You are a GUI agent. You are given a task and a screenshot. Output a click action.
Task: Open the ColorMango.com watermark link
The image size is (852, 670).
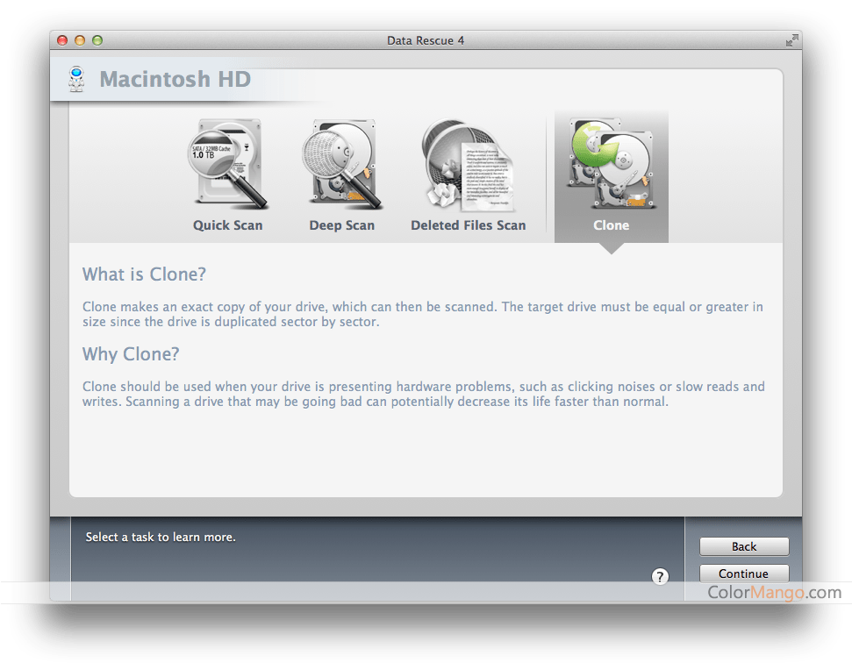pos(774,593)
